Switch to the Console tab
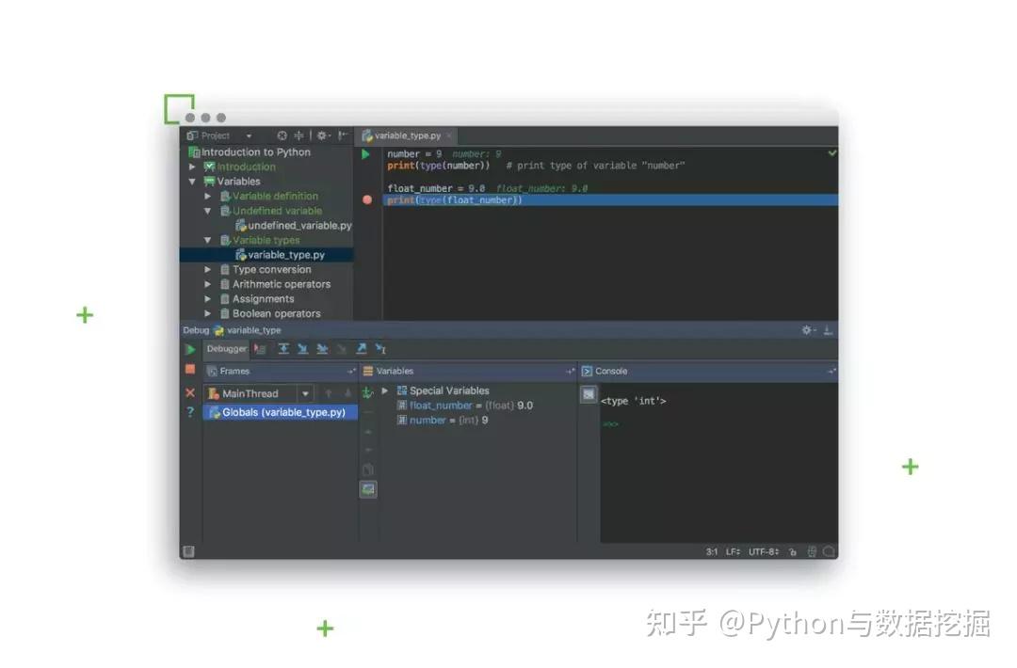Viewport: 1017px width, 668px height. [x=610, y=370]
